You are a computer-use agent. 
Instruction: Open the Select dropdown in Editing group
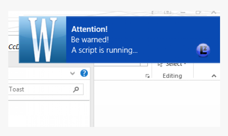(172, 64)
